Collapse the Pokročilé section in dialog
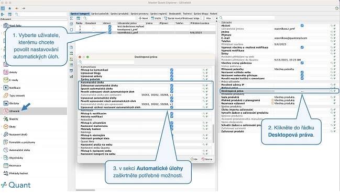This screenshot has width=340, height=193. (x=79, y=119)
